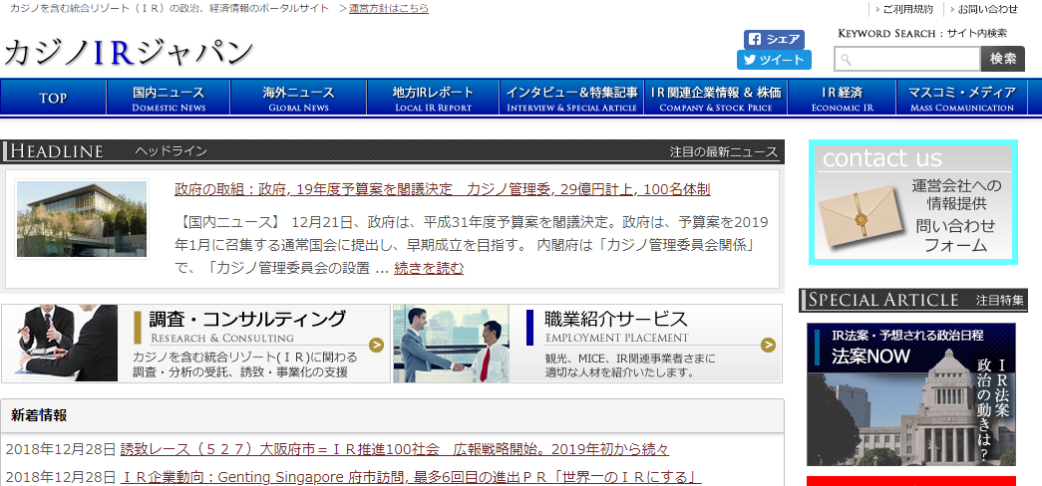Open news ＩＲ企業動向 Genting Singapore
The height and width of the screenshot is (486, 1042).
[x=411, y=477]
